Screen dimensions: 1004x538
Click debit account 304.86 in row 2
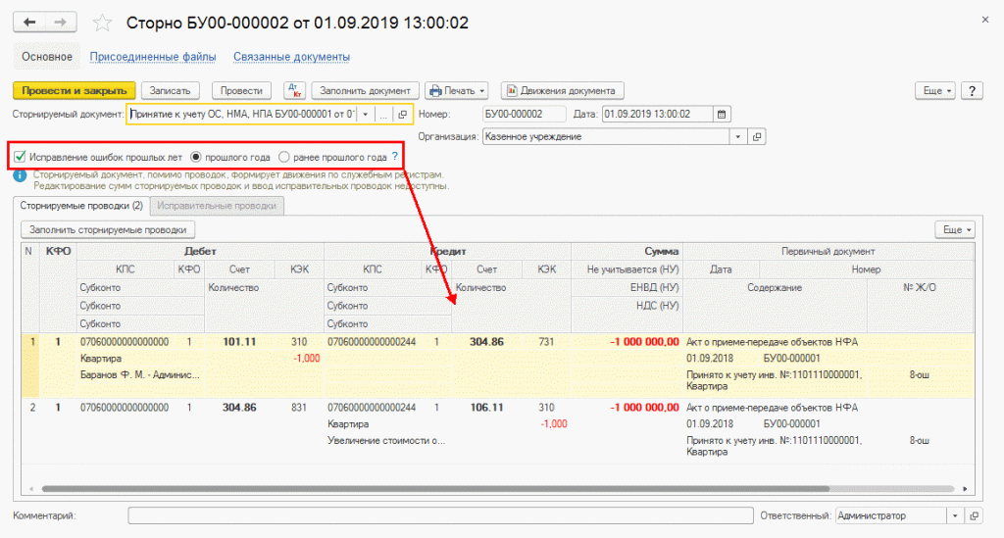tap(239, 408)
